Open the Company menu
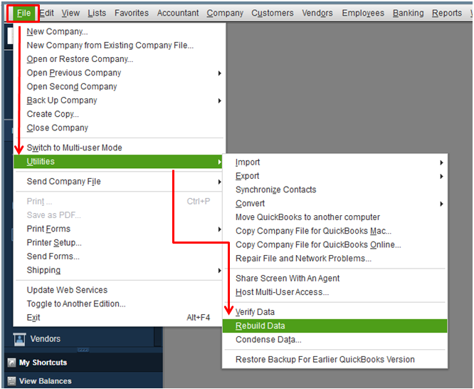Screen dimensions: 474x389 coord(225,13)
